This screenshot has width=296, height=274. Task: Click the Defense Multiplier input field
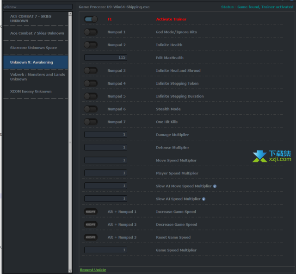click(105, 147)
